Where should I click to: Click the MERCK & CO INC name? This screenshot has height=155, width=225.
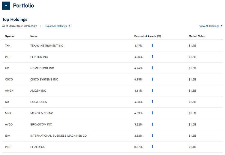point(42,113)
